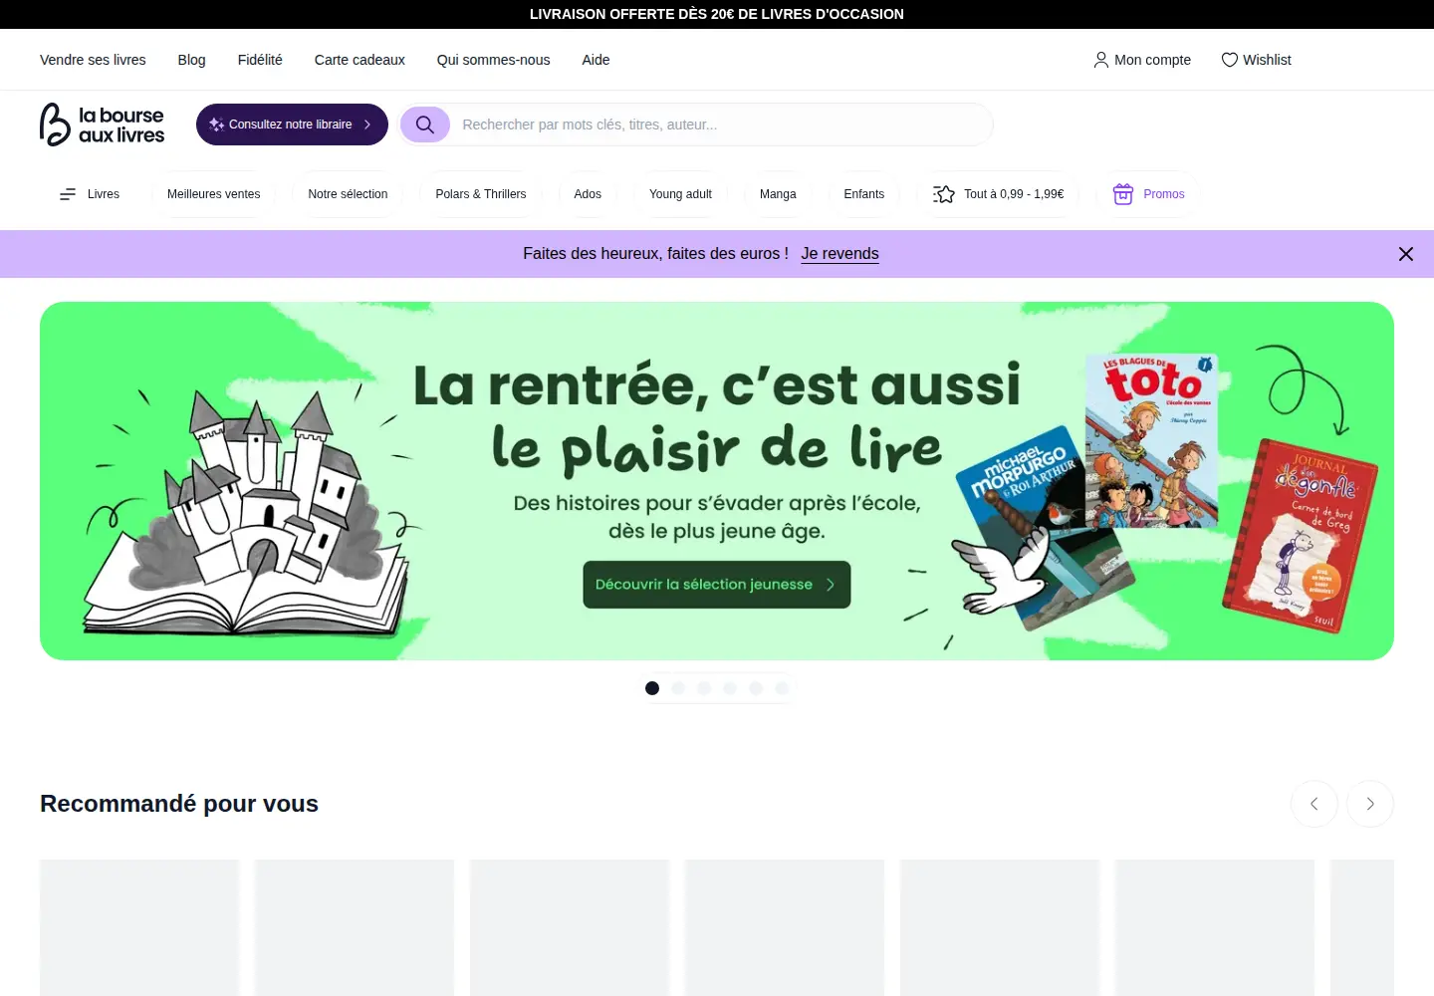The width and height of the screenshot is (1434, 996).
Task: Click the La rentrée banner headline
Action: point(717,416)
